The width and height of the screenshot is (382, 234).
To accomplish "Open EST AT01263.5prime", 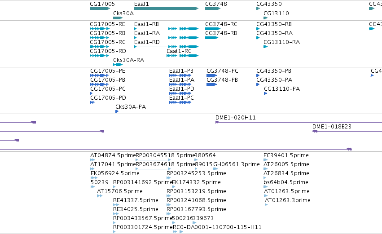I will (x=287, y=192).
